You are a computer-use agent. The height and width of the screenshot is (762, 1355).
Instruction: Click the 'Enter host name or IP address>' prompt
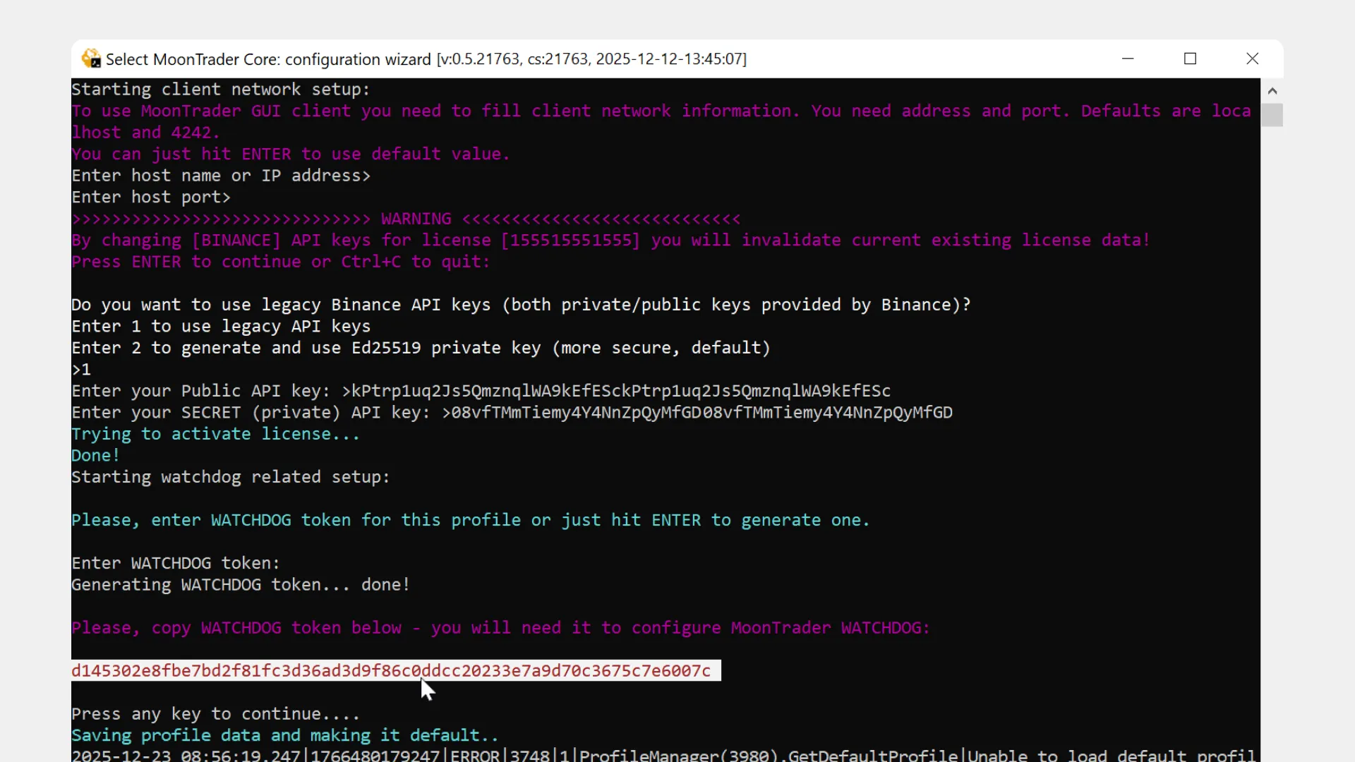tap(220, 176)
